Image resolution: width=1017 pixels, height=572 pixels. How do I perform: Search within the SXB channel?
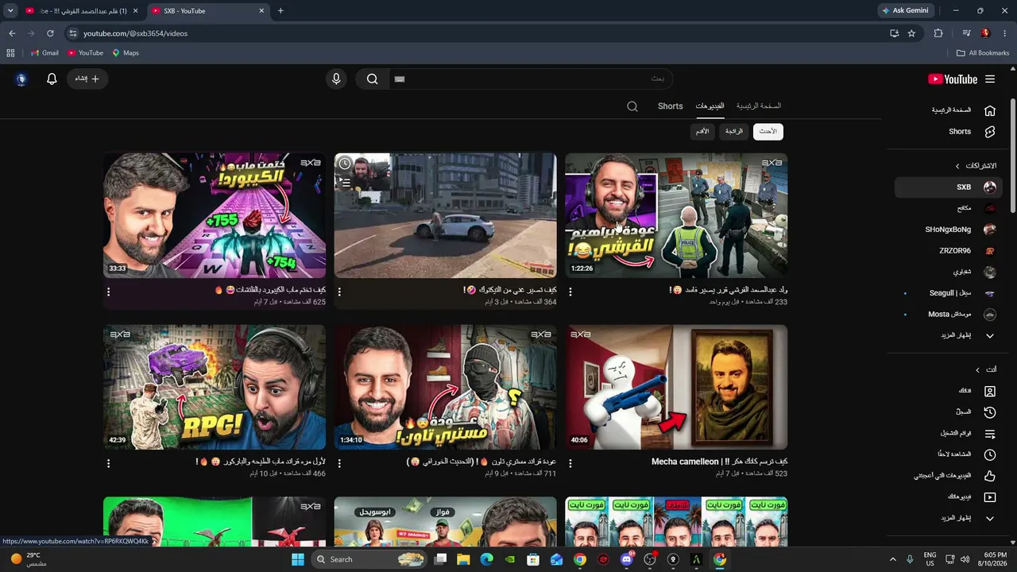[632, 106]
